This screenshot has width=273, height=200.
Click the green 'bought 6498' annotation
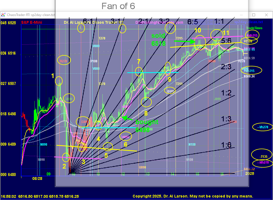click(146, 126)
